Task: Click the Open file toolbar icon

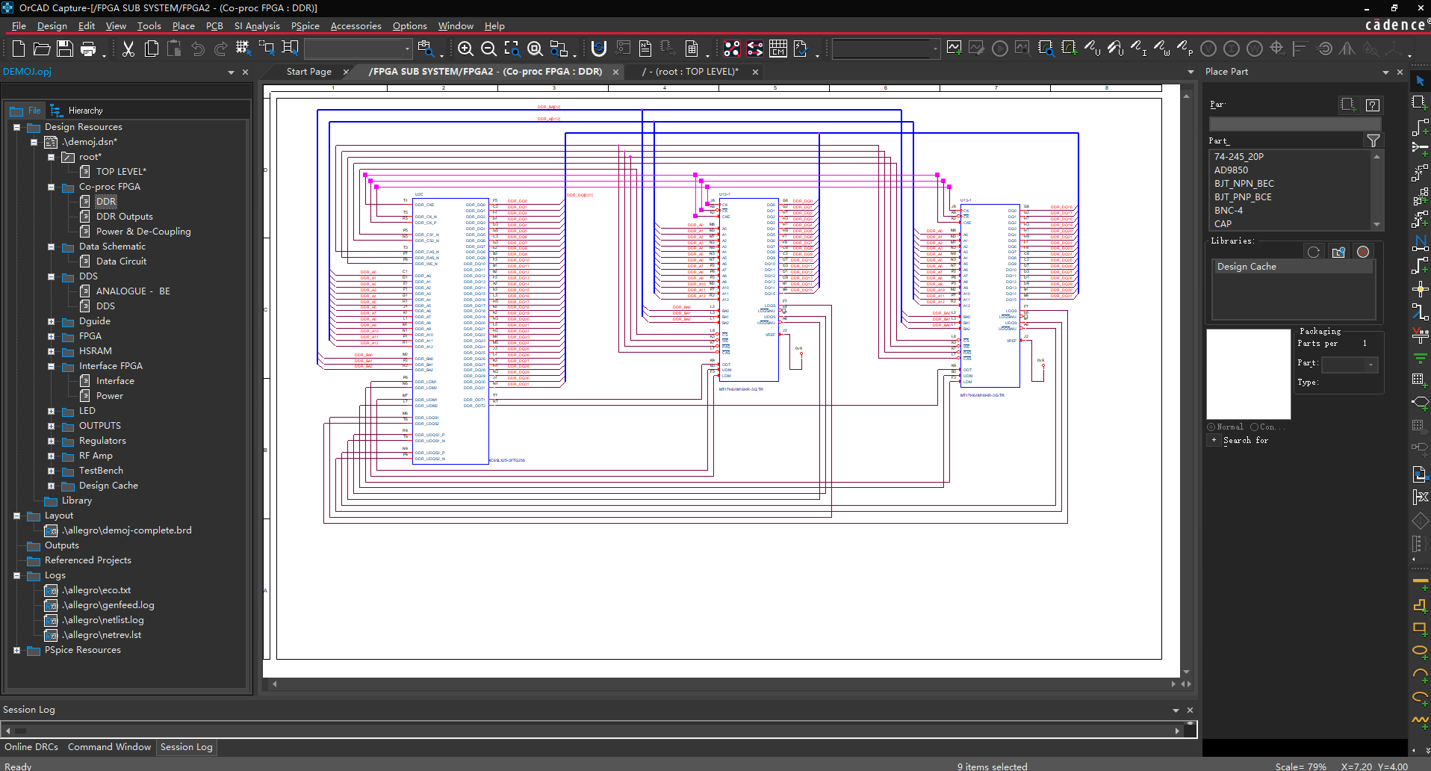Action: point(42,49)
